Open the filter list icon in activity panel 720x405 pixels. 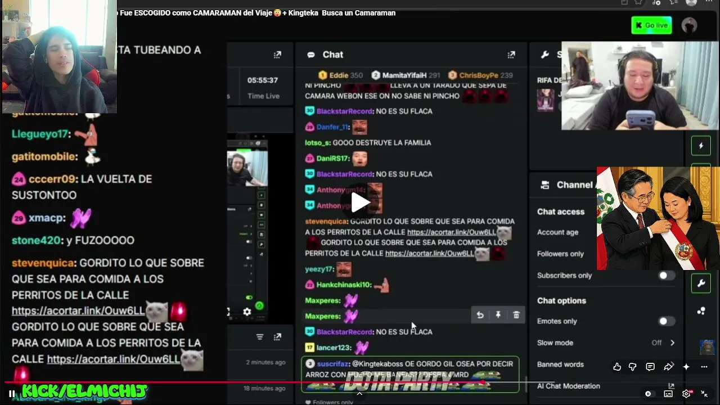pyautogui.click(x=259, y=337)
